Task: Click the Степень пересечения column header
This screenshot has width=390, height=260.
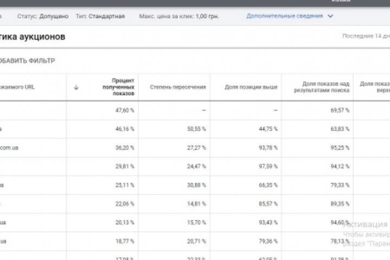Action: click(178, 87)
